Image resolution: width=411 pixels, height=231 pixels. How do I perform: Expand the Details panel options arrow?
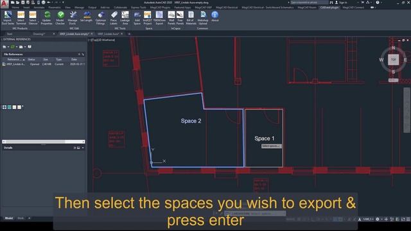83,148
